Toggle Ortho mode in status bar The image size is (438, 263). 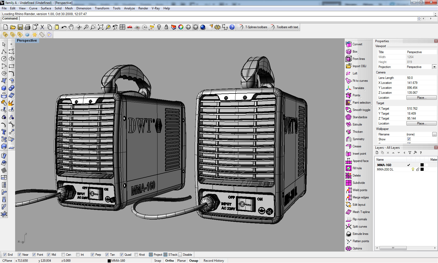coord(169,261)
